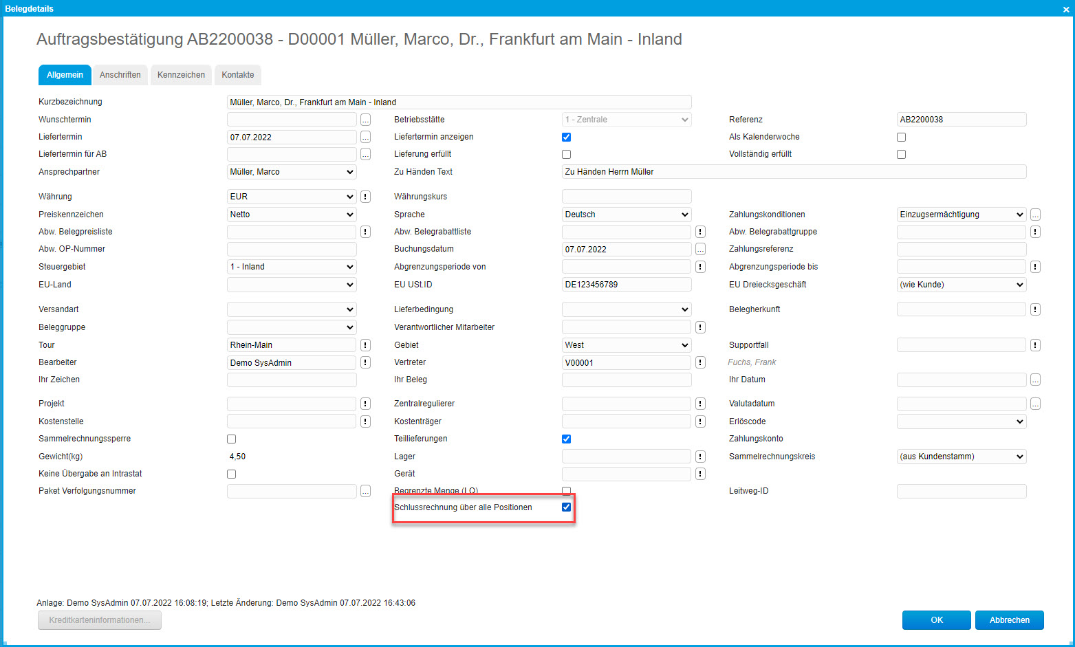Confirm with the OK button
Image resolution: width=1075 pixels, height=647 pixels.
937,620
